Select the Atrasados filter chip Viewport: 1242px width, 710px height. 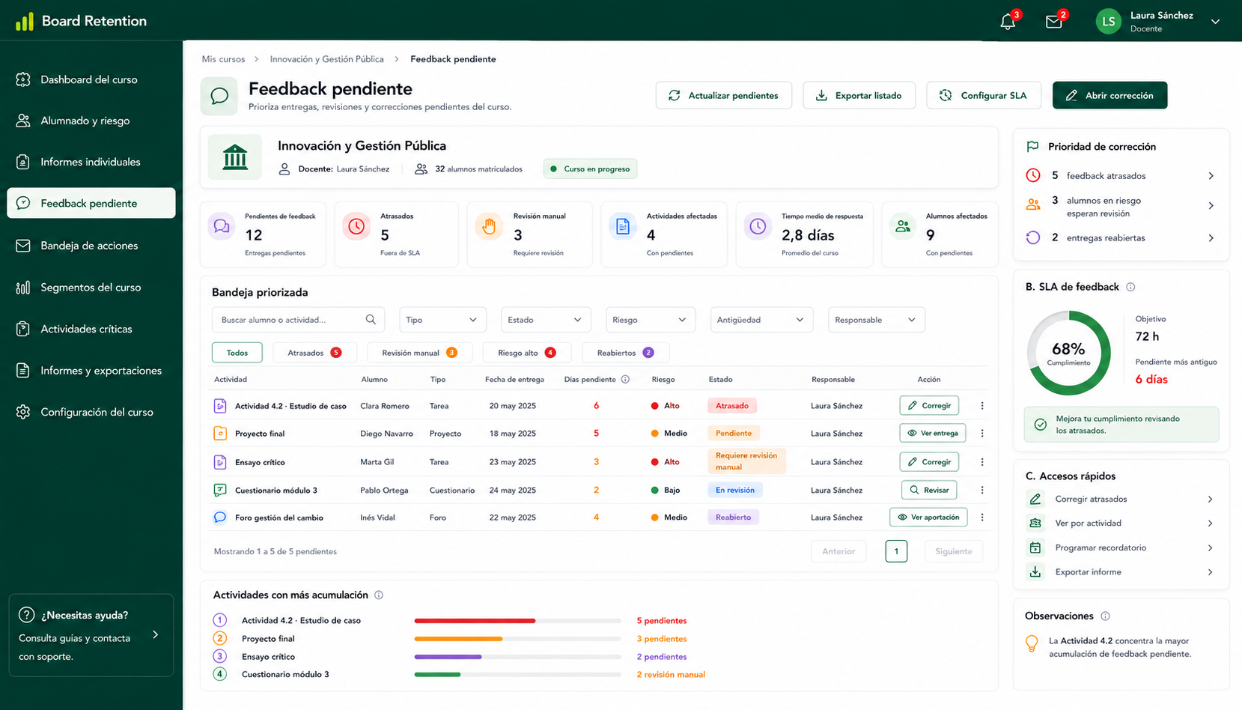[314, 353]
